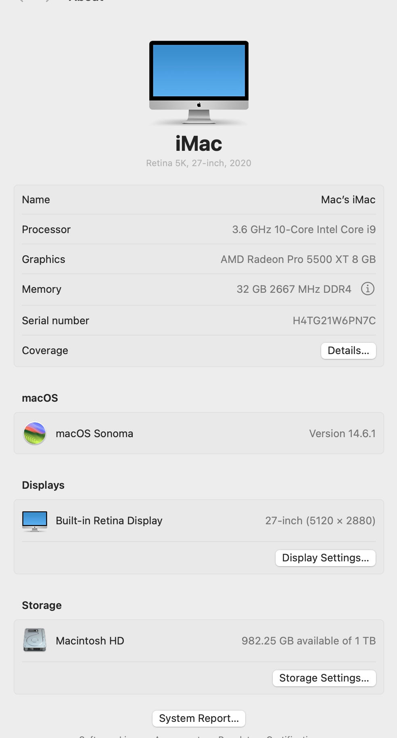Viewport: 397px width, 738px height.
Task: Launch the System Report
Action: 198,718
